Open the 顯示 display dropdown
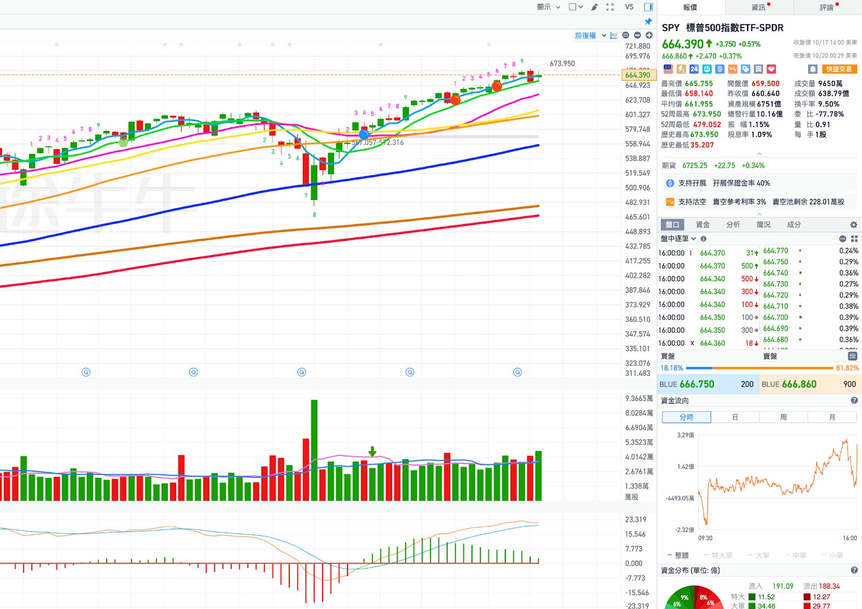Screen dimensions: 862x609 click(548, 7)
